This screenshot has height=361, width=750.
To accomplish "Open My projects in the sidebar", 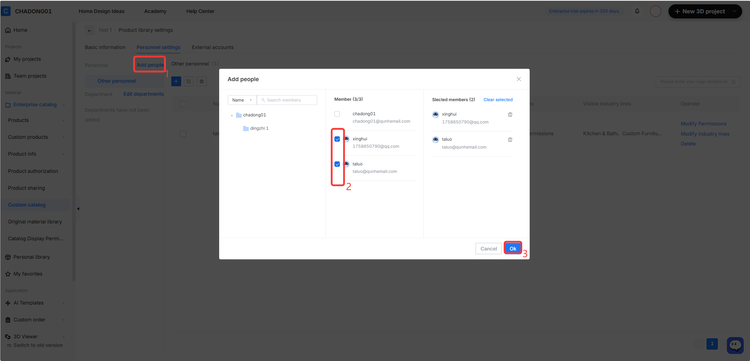I will (27, 59).
